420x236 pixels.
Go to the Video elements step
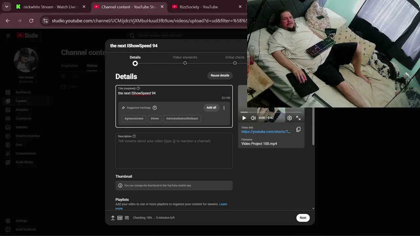click(x=185, y=60)
